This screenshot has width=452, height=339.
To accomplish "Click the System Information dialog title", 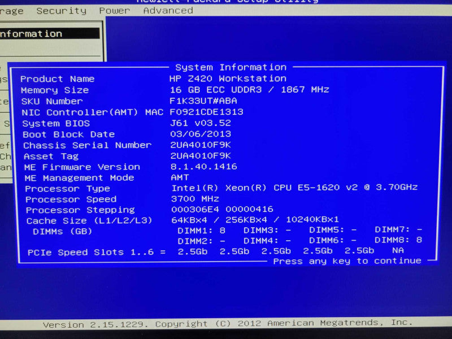I will [231, 67].
